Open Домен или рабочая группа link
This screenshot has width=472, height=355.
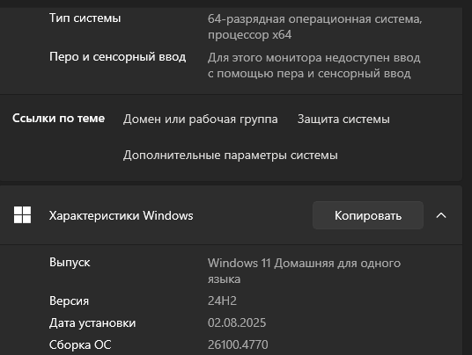200,120
